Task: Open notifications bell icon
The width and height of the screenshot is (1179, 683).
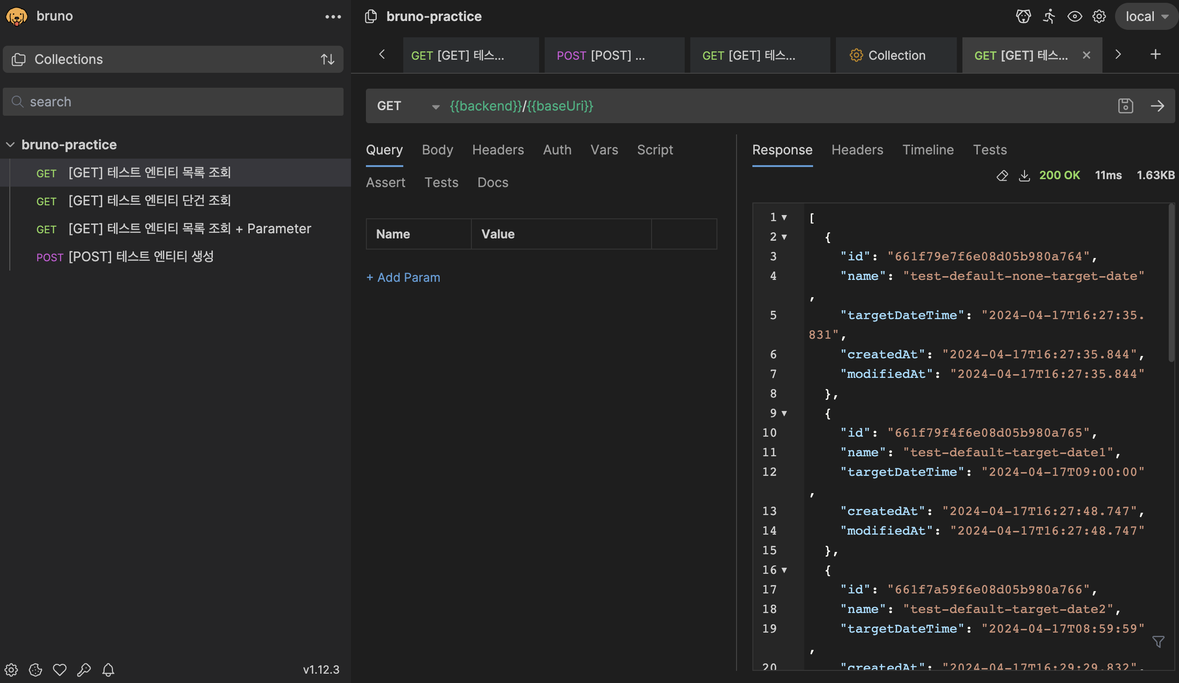Action: coord(108,670)
